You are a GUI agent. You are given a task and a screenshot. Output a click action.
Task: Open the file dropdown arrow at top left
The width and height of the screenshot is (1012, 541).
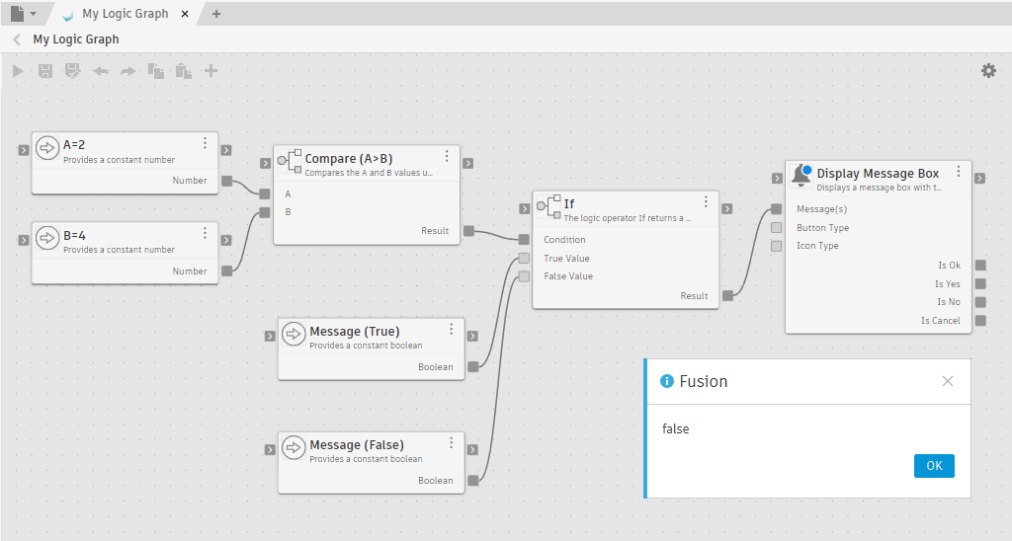tap(33, 14)
